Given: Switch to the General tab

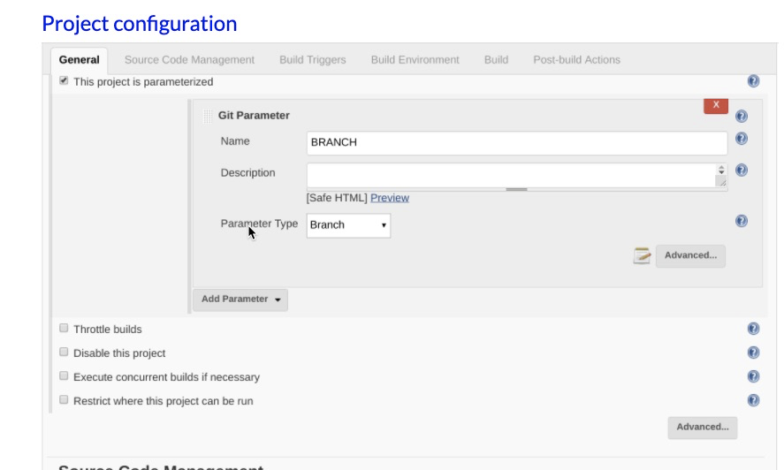Looking at the screenshot, I should point(79,60).
